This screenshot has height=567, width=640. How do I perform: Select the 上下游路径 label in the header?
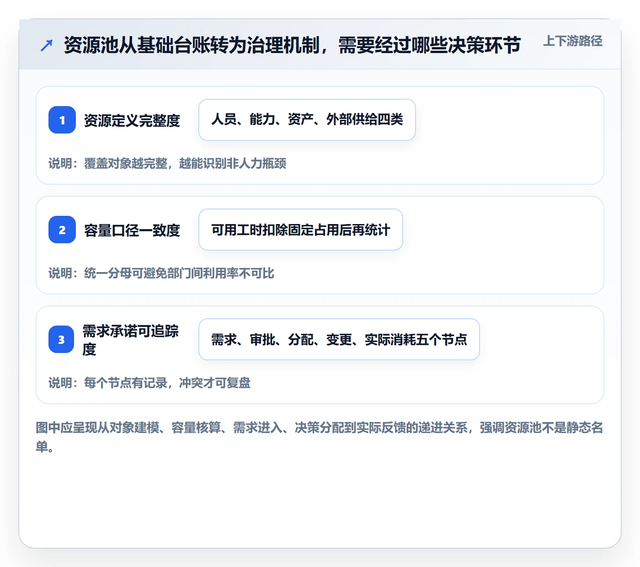click(x=573, y=41)
